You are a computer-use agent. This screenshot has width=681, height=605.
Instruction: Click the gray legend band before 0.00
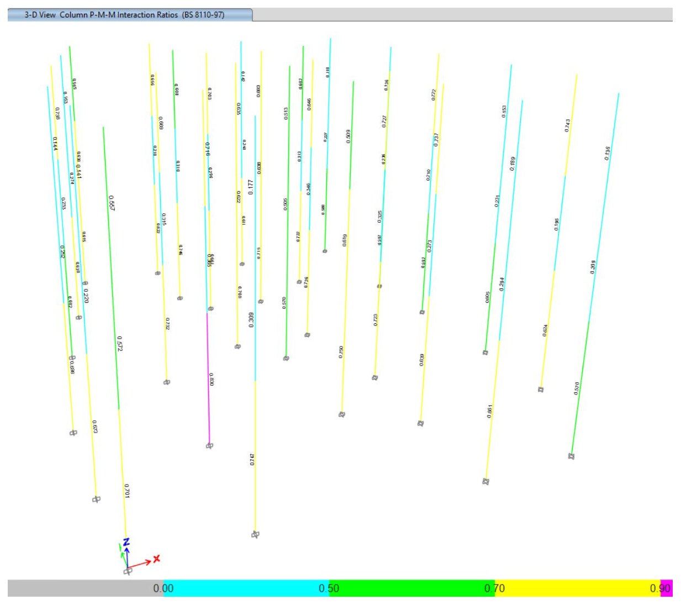click(x=86, y=588)
